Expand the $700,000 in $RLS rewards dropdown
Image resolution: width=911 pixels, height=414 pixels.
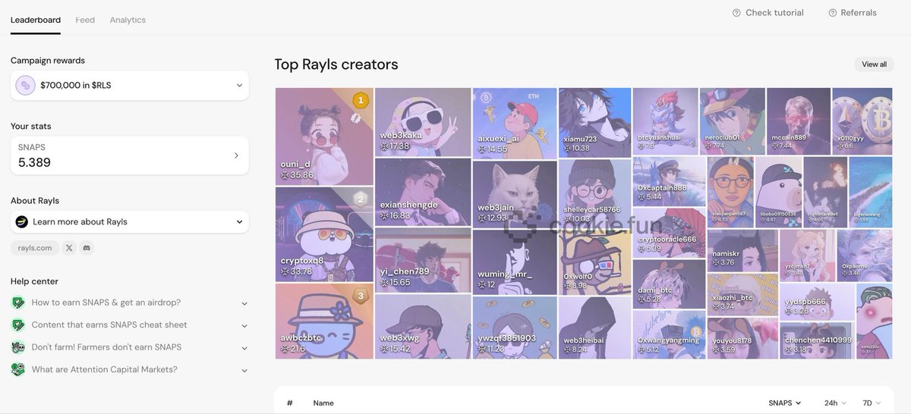point(239,86)
